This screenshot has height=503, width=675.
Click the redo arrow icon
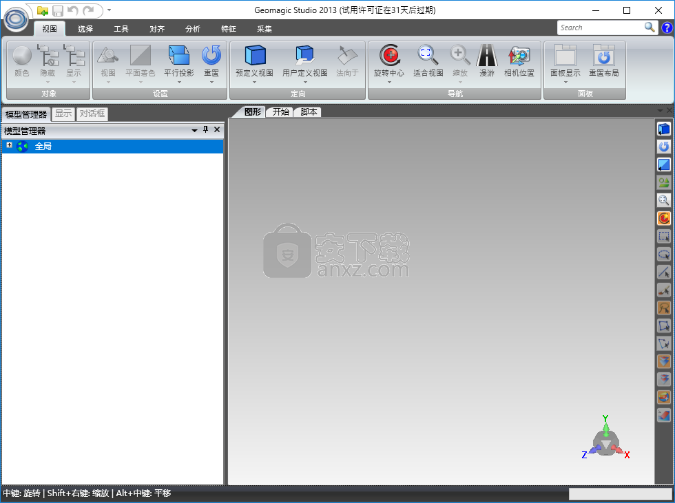point(88,10)
